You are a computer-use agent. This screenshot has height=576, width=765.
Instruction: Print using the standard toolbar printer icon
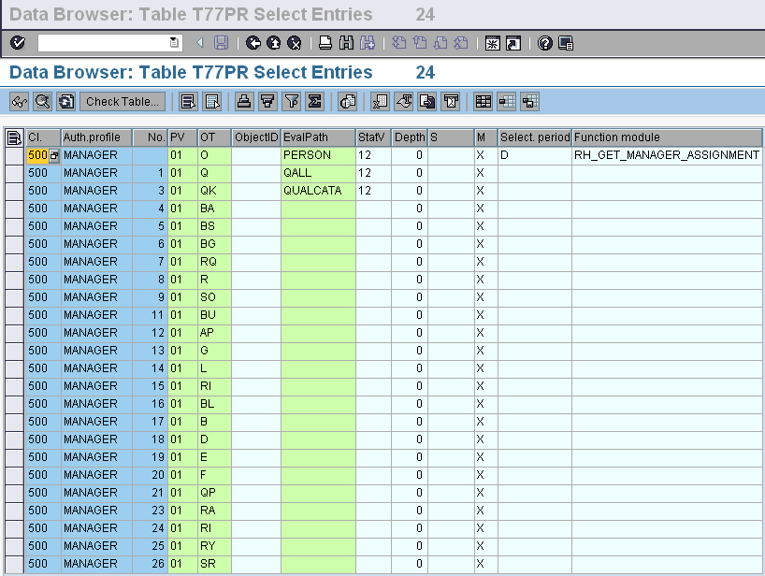[325, 43]
